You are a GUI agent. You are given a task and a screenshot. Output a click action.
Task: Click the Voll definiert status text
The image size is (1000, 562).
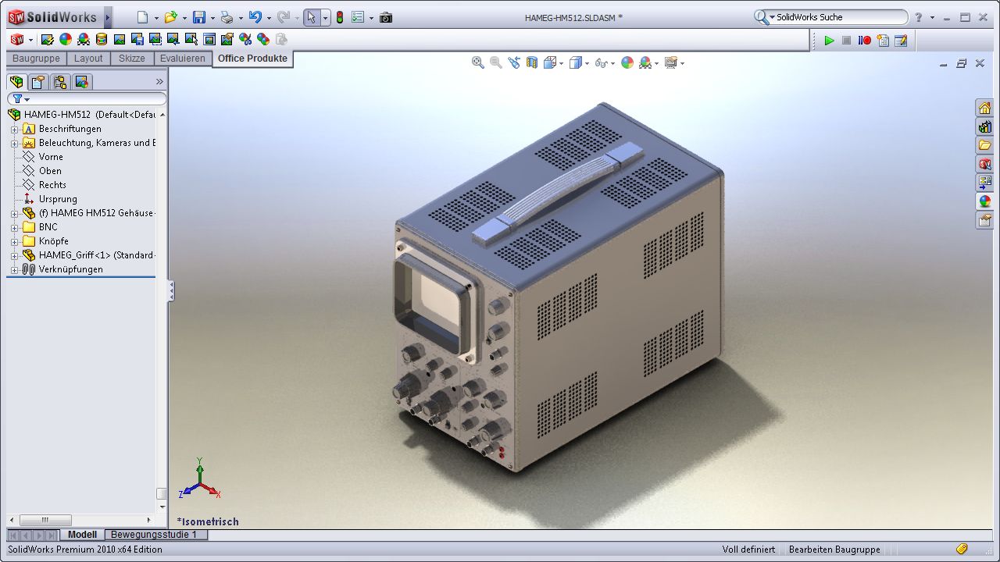pyautogui.click(x=748, y=550)
